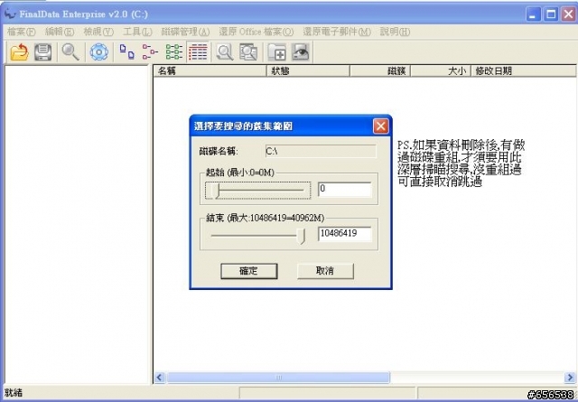Click the 結束 end cluster slider handle
Image resolution: width=578 pixels, height=402 pixels.
click(x=302, y=236)
